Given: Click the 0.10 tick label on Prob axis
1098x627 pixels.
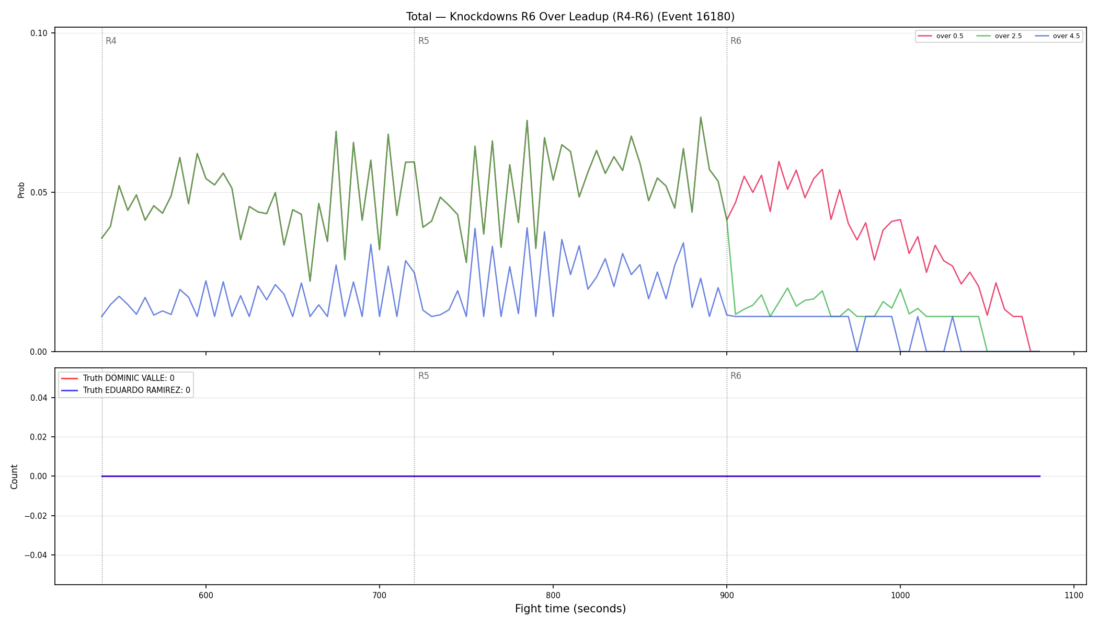Looking at the screenshot, I should [39, 33].
